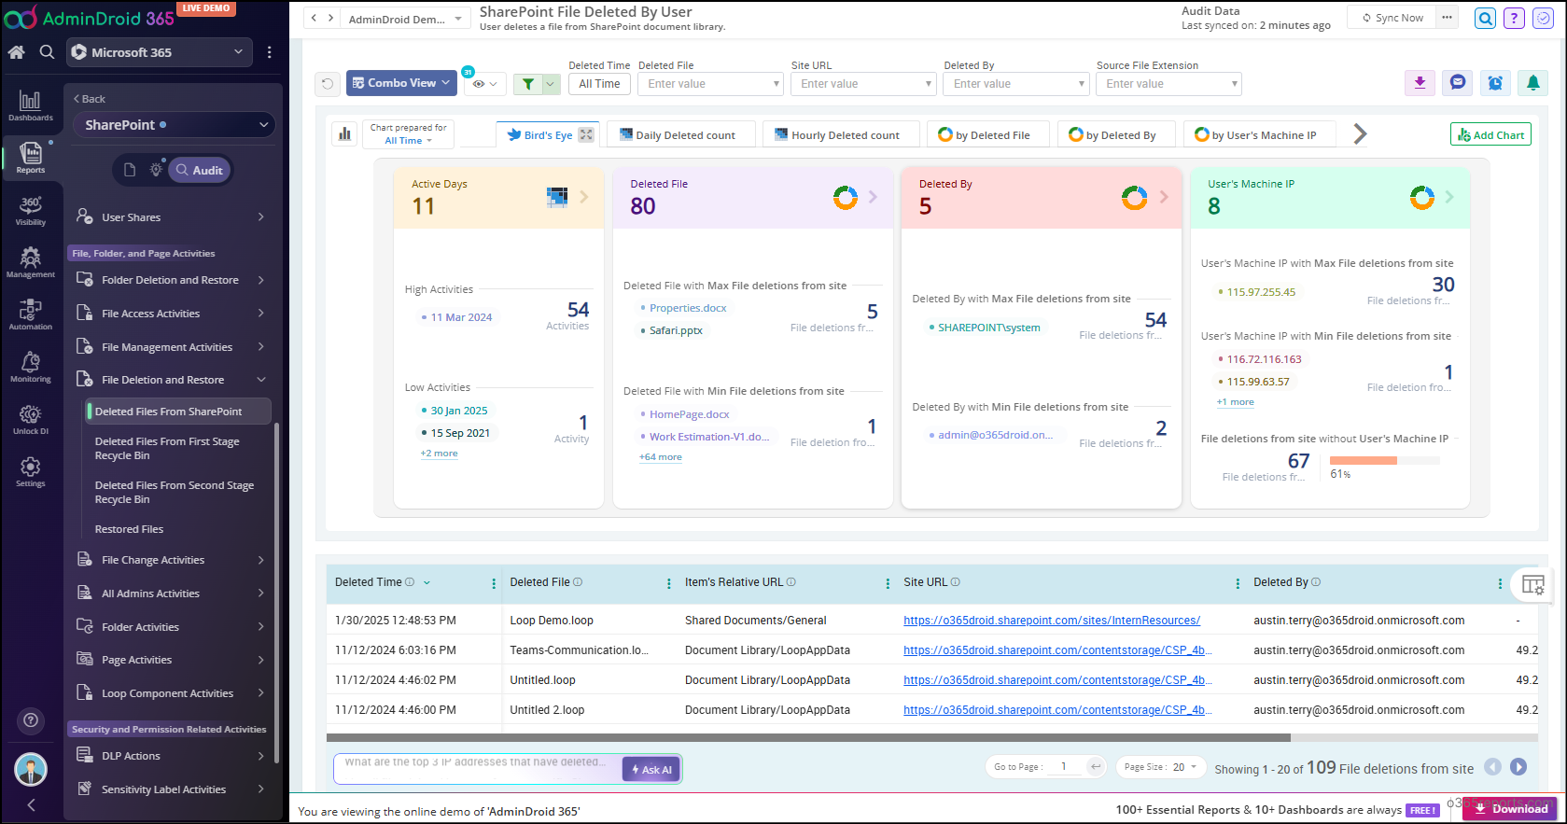Open the InternResources site URL link
This screenshot has height=824, width=1567.
(1052, 621)
